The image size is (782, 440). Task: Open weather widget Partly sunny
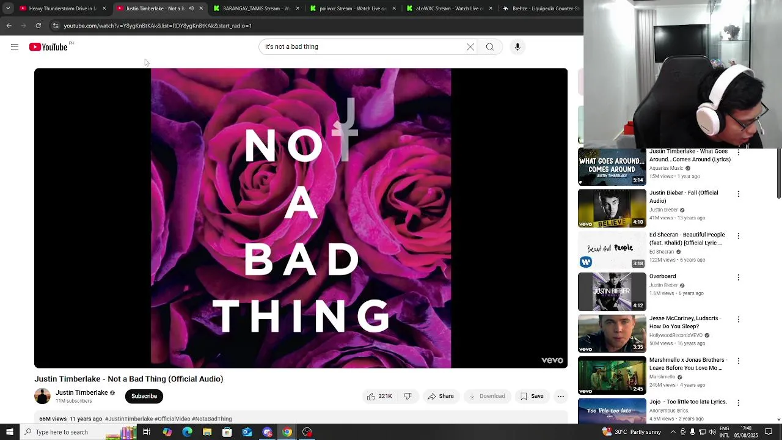pos(632,432)
